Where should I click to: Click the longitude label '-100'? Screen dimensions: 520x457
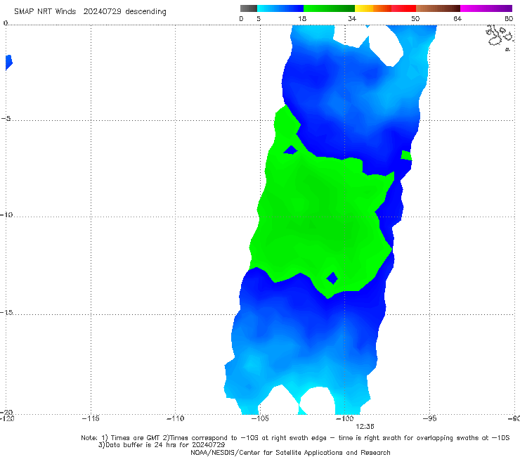click(344, 418)
